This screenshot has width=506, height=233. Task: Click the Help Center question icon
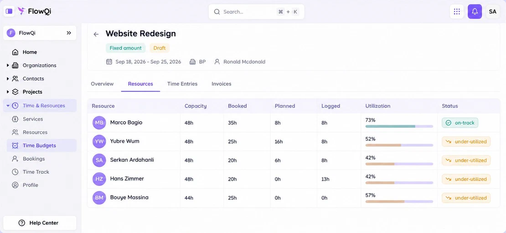(x=21, y=223)
